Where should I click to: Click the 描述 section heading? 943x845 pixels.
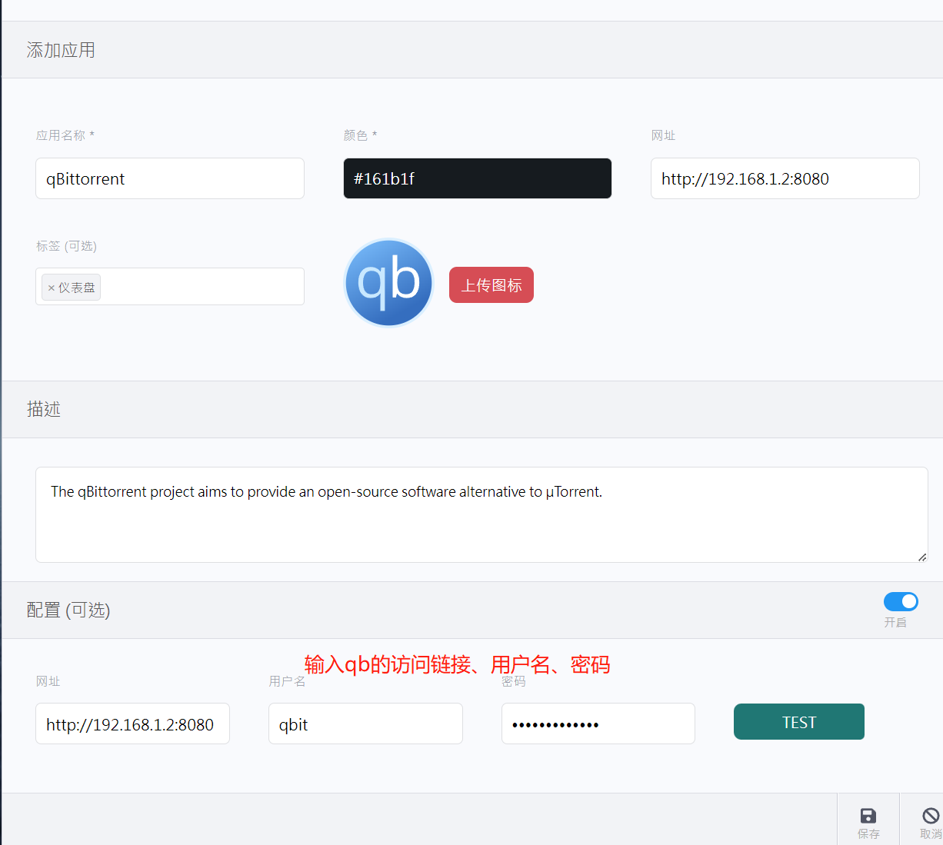(x=44, y=409)
